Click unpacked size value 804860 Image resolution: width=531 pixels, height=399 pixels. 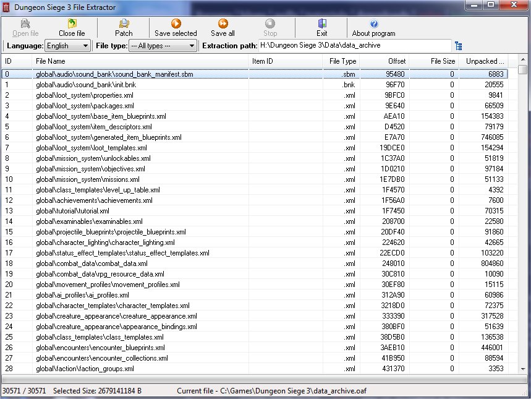click(492, 264)
